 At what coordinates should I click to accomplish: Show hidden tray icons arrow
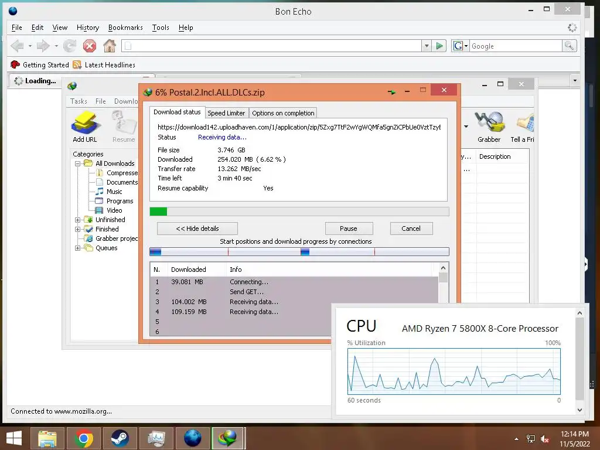[517, 439]
